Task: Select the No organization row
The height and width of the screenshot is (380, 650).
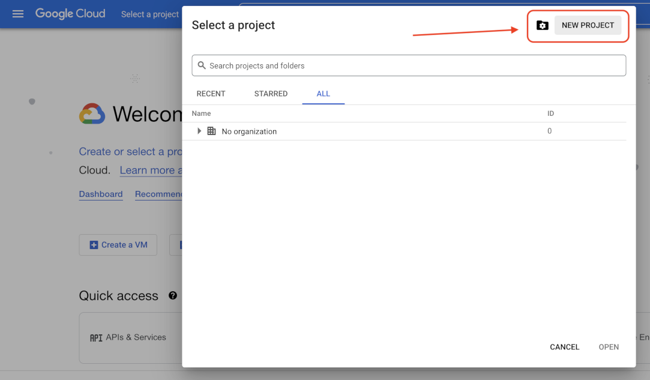Action: [249, 131]
